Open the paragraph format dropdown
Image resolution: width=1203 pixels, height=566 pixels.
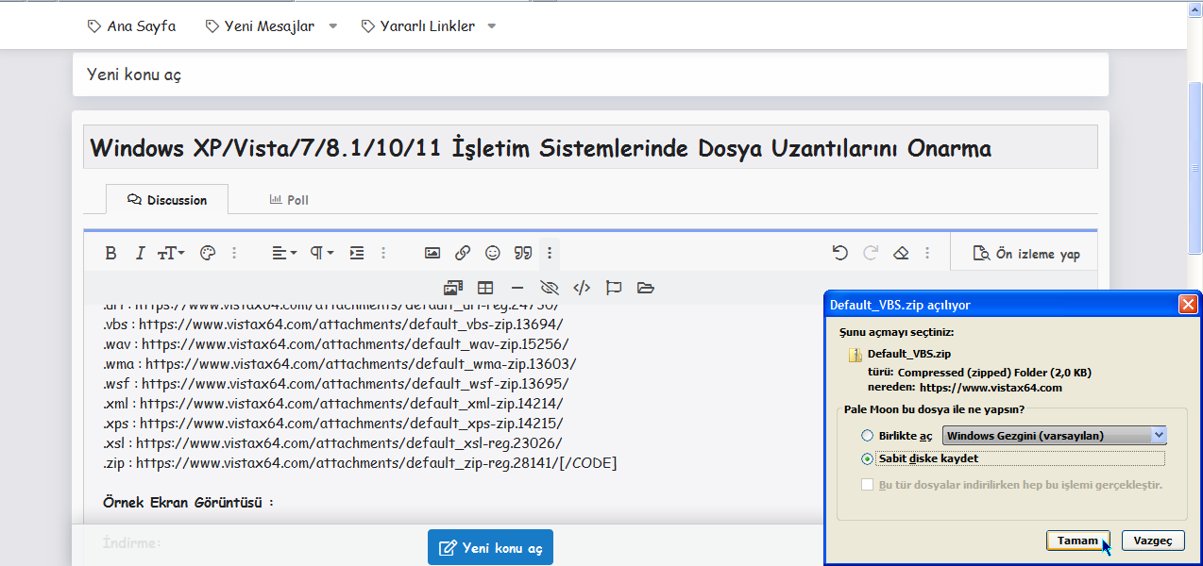pyautogui.click(x=322, y=253)
